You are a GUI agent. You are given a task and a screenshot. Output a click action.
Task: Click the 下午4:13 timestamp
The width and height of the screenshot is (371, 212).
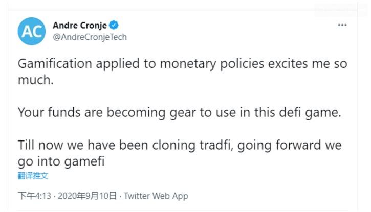(x=35, y=196)
